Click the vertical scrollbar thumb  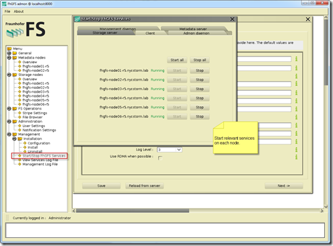(x=326, y=52)
